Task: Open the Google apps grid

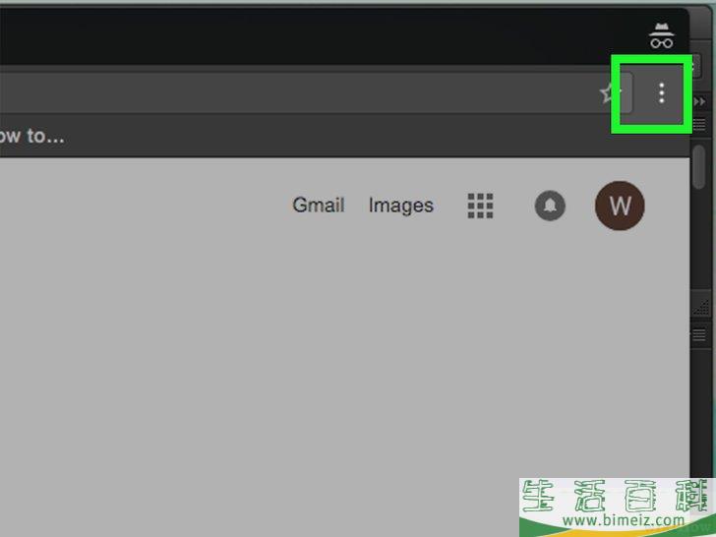Action: (480, 206)
